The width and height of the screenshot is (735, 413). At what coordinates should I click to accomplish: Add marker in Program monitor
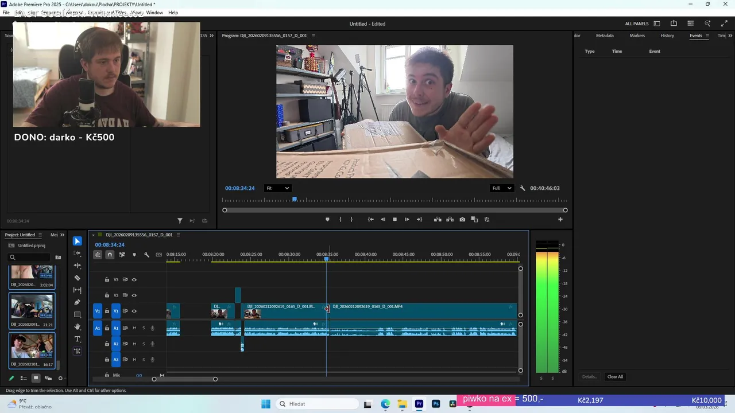pyautogui.click(x=327, y=219)
